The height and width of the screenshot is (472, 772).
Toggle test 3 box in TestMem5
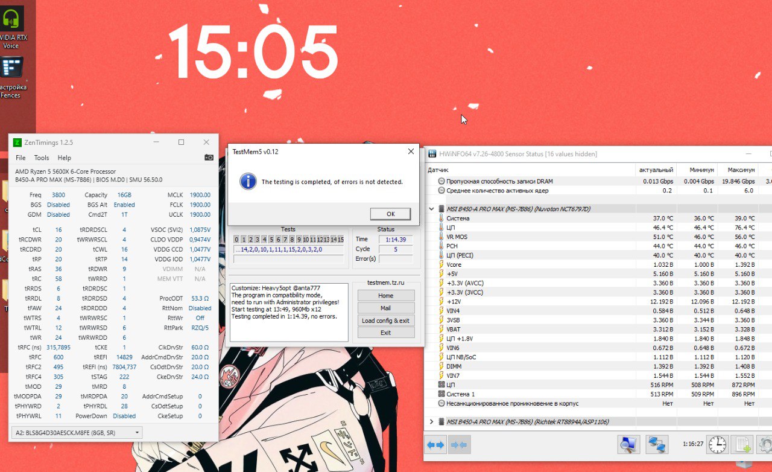[258, 240]
